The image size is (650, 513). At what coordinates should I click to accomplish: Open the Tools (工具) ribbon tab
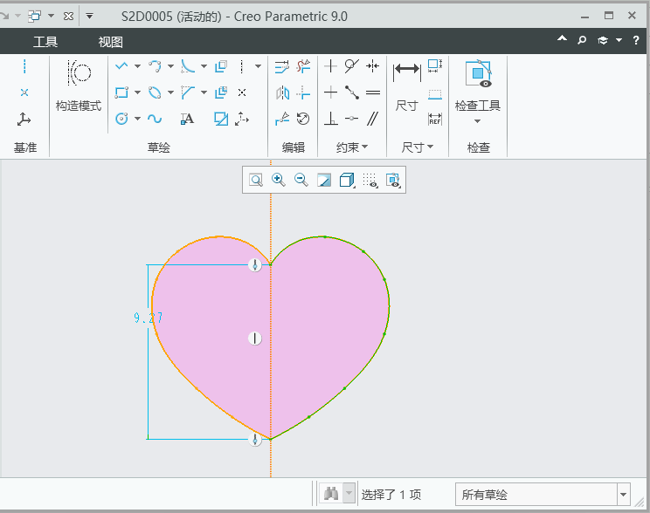[45, 42]
